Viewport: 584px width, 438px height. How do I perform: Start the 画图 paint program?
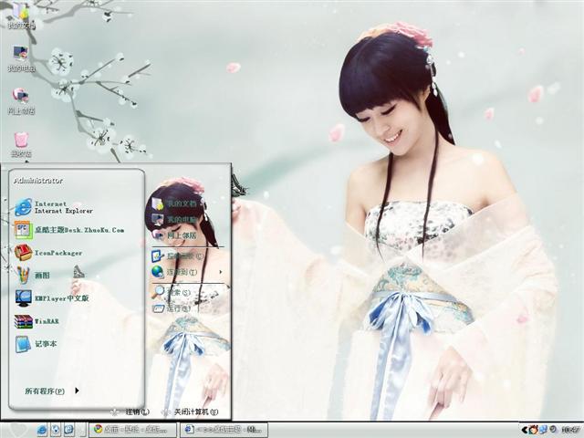(33, 276)
